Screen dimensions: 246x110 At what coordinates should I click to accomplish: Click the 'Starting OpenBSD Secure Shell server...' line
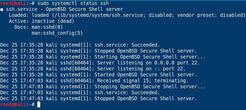(103, 57)
